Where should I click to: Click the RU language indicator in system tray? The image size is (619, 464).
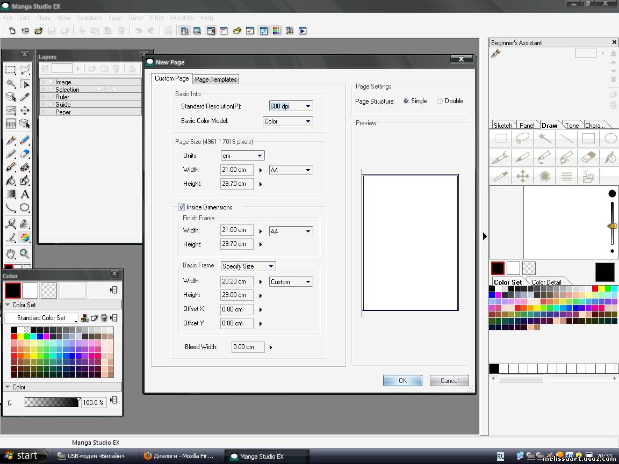[500, 456]
